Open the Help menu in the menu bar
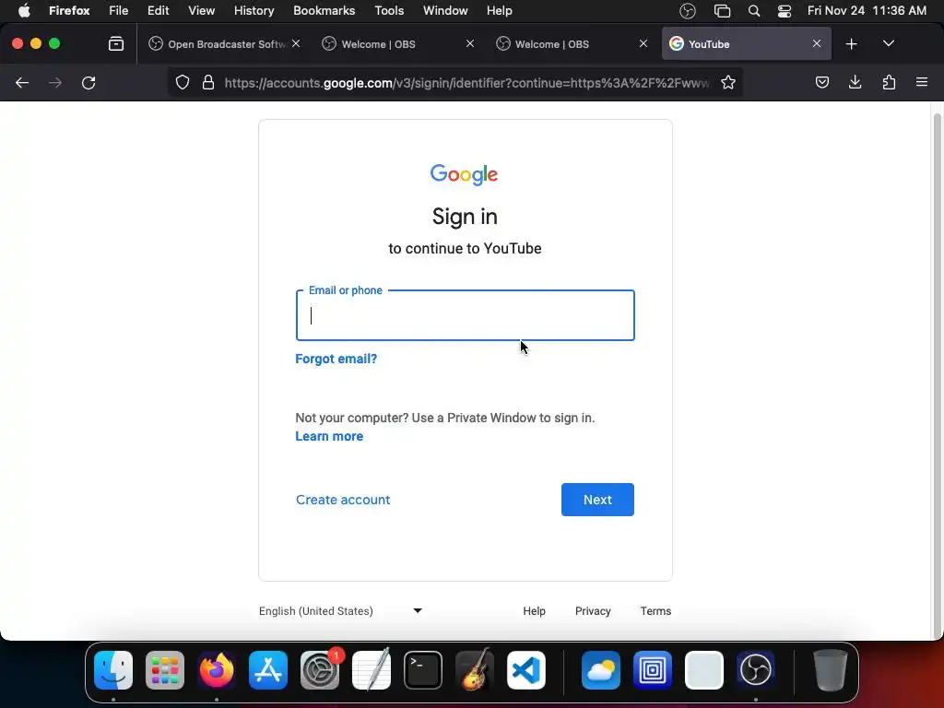 click(x=499, y=11)
